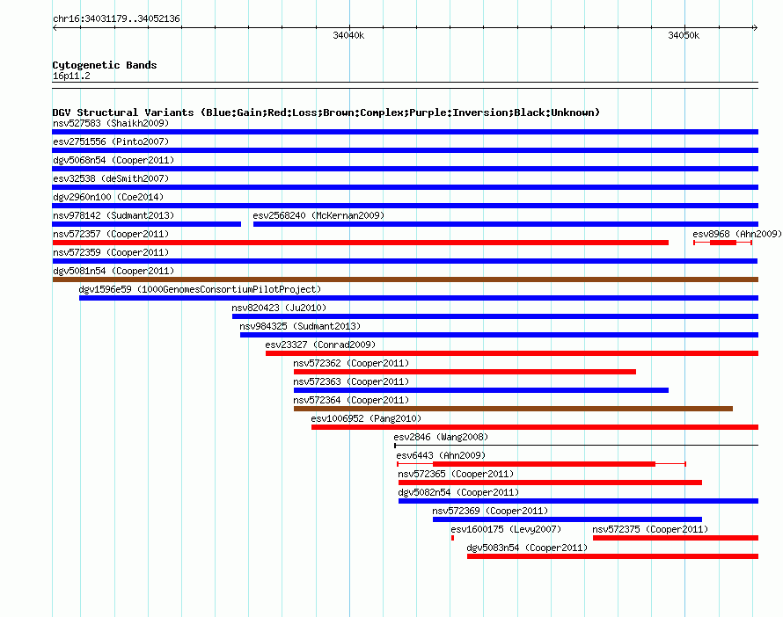Select the esv2751556 (Pinto2007) blue gain bar

405,150
